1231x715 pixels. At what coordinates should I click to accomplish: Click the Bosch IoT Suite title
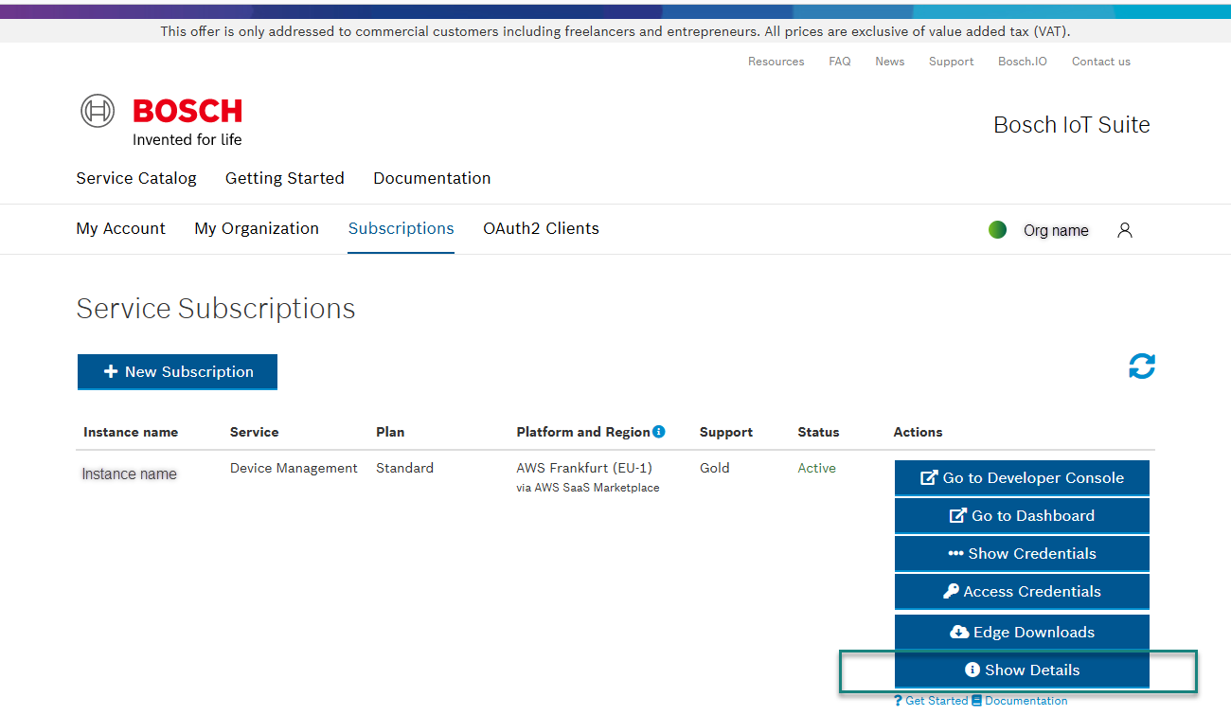tap(1072, 125)
